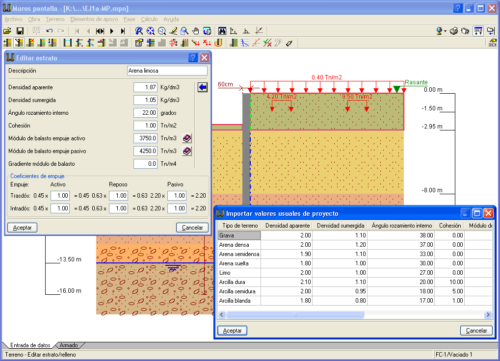Select the Grava row
This screenshot has width=500, height=361.
coord(355,235)
